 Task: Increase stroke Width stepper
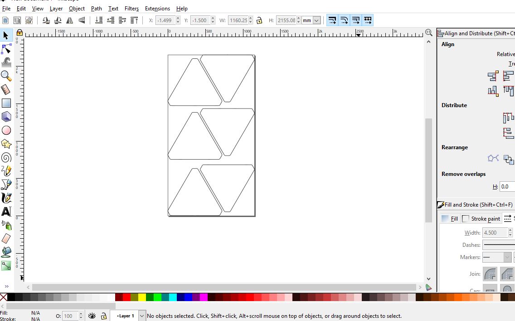tap(510, 230)
